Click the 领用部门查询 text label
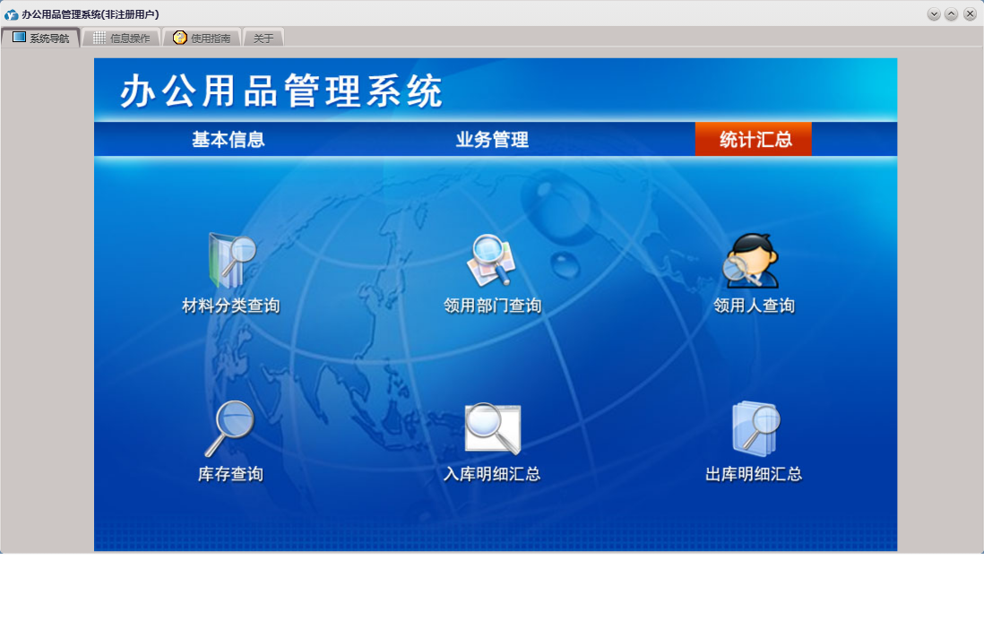Screen dimensions: 984x637 [x=493, y=306]
